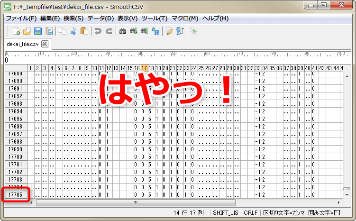Select row header 17698

click(x=16, y=142)
